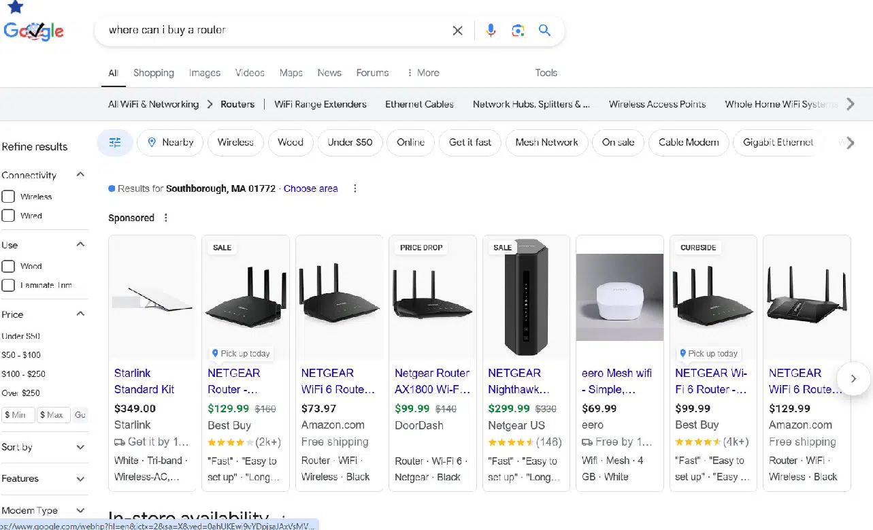Screen dimensions: 873x530
Task: Submit search with the magnifying glass icon
Action: [x=544, y=31]
